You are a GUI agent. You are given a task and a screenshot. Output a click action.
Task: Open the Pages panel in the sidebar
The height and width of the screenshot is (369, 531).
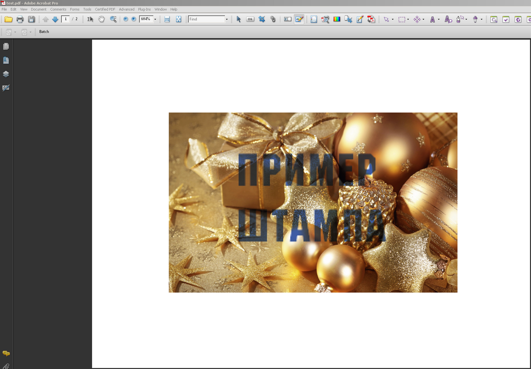6,46
